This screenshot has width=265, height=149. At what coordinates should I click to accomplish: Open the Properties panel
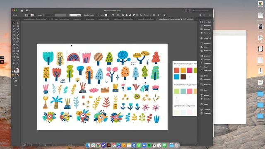pos(205,26)
